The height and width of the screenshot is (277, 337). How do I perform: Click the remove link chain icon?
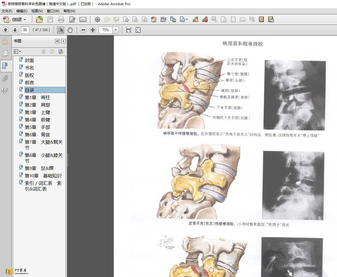[x=205, y=19]
